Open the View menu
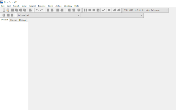Screen dimensions: 176x110 tap(24, 6)
